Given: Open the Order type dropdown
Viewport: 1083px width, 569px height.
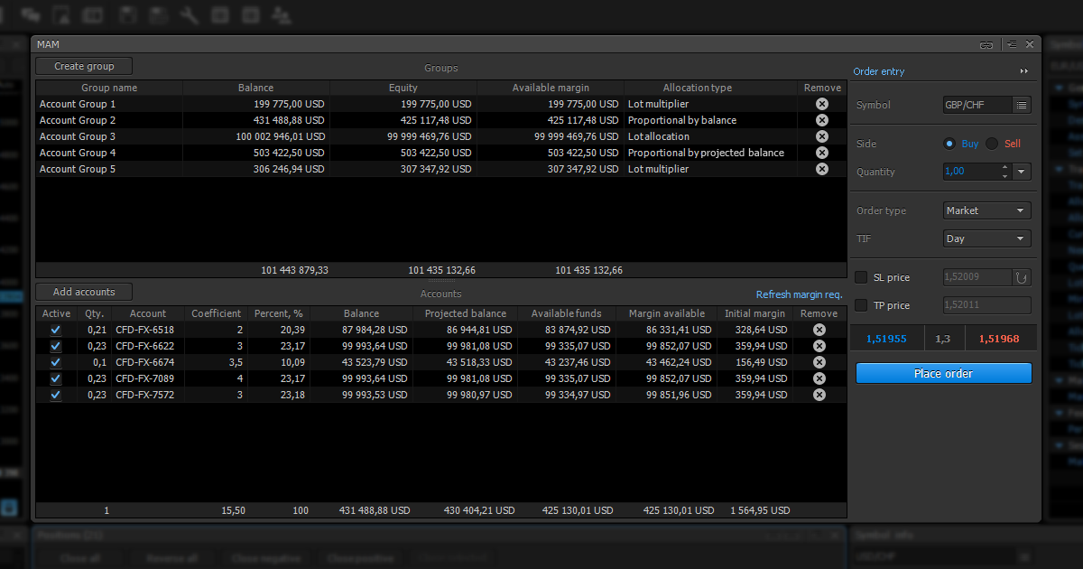Looking at the screenshot, I should [986, 210].
